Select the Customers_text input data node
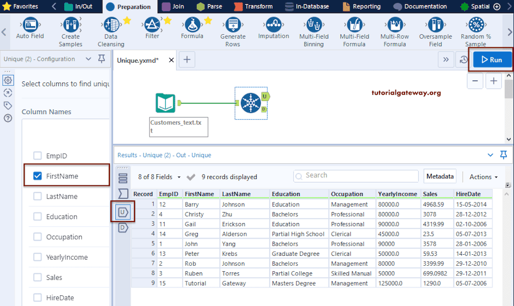 coord(167,103)
